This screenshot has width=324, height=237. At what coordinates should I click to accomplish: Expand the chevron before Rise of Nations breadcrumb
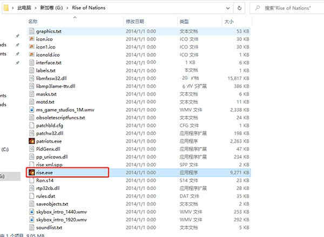[67, 8]
